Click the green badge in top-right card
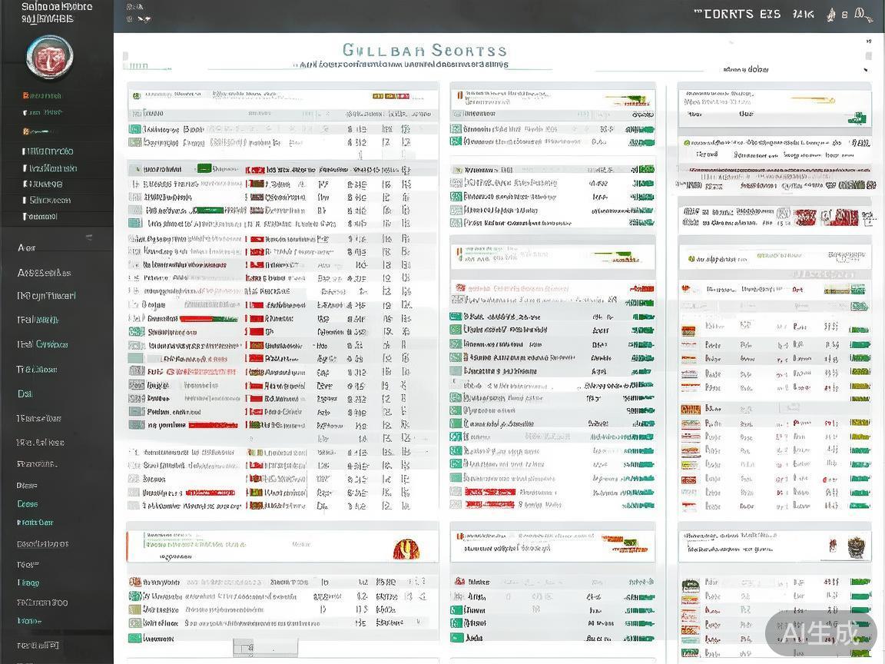This screenshot has width=885, height=664. click(857, 118)
